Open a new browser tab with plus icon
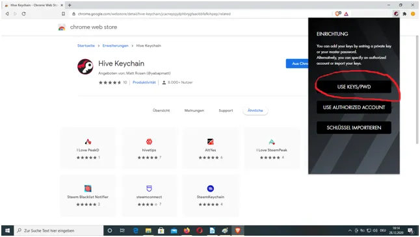The width and height of the screenshot is (420, 237). (70, 5)
